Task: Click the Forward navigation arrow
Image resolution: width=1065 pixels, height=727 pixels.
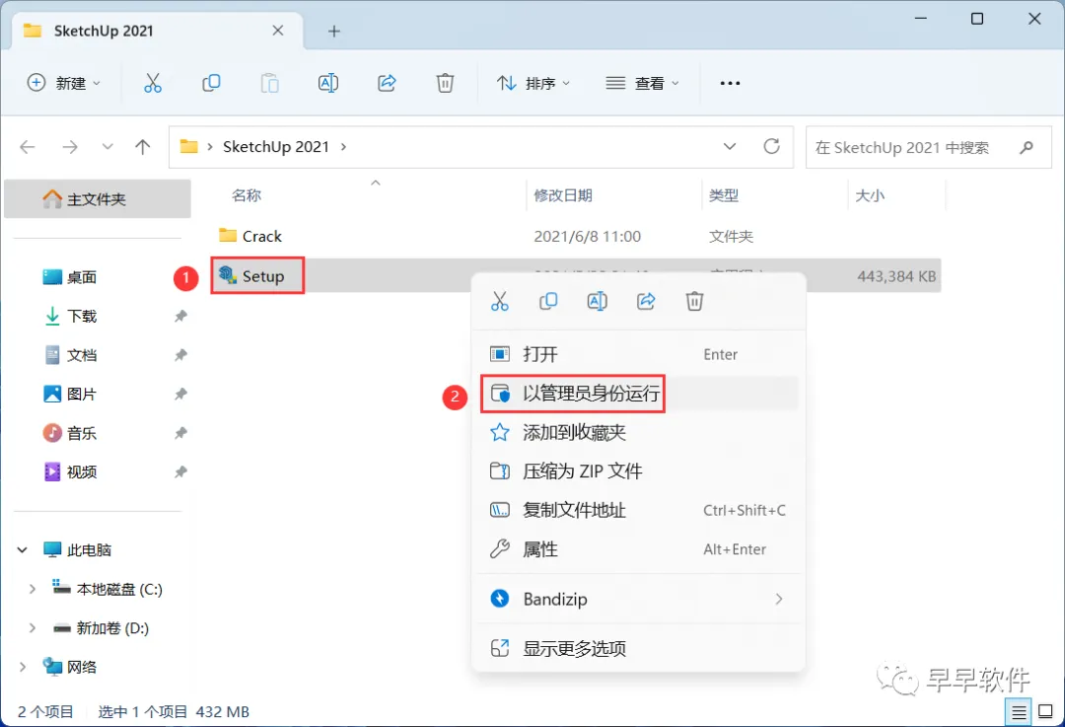Action: pyautogui.click(x=70, y=147)
